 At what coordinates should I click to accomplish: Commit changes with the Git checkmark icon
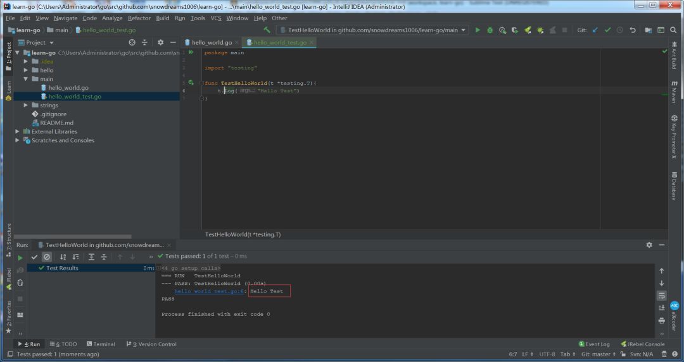(607, 30)
